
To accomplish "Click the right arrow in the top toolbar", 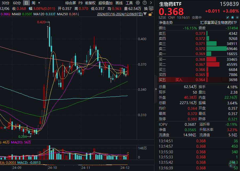I will [x=151, y=3].
